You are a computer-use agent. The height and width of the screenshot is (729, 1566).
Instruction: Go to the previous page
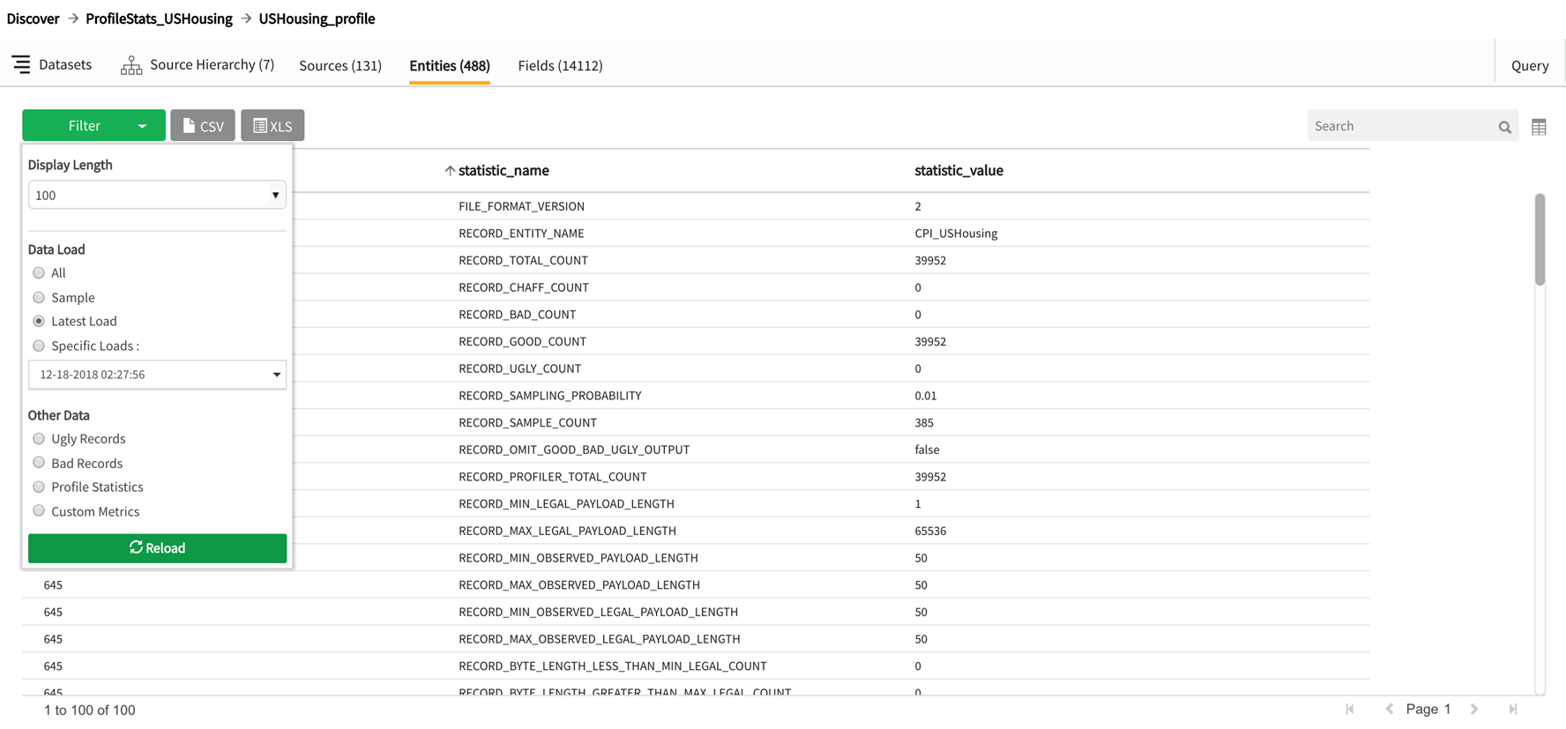(x=1389, y=709)
